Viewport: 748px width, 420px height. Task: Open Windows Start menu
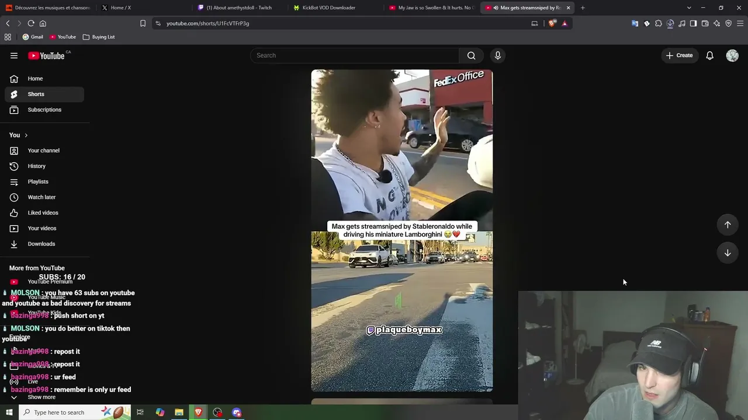point(9,412)
